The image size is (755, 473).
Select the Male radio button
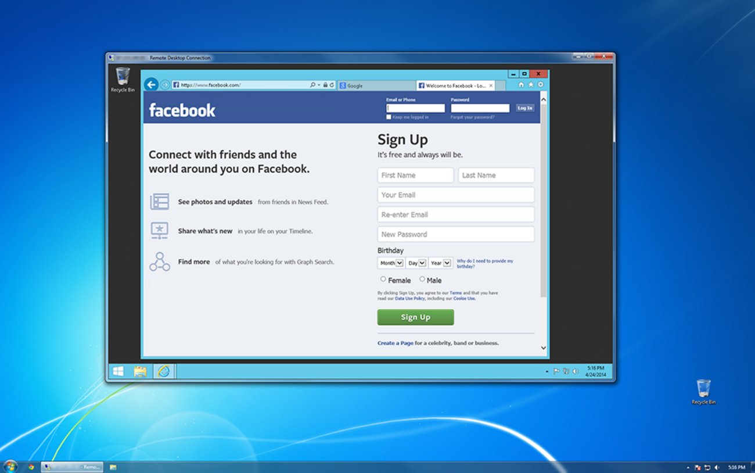(x=422, y=279)
